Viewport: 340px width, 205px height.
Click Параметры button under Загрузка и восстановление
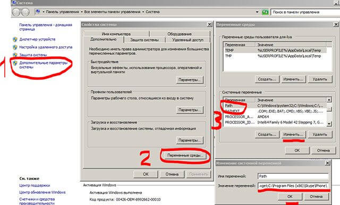pyautogui.click(x=190, y=140)
